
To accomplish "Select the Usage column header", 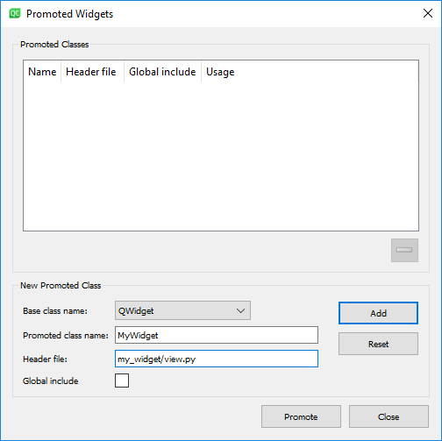I will 220,72.
